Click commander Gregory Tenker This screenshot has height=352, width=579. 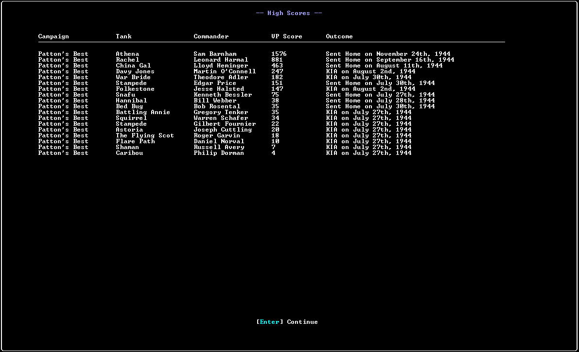coord(221,112)
